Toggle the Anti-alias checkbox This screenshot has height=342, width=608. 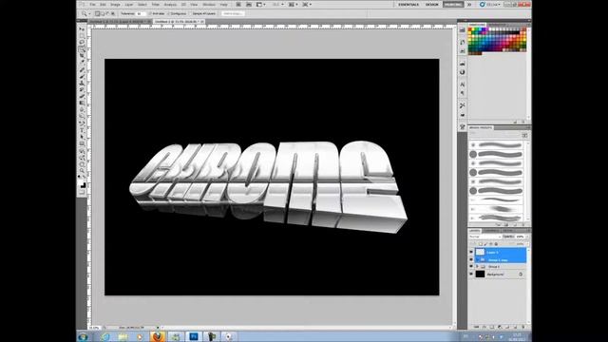150,13
